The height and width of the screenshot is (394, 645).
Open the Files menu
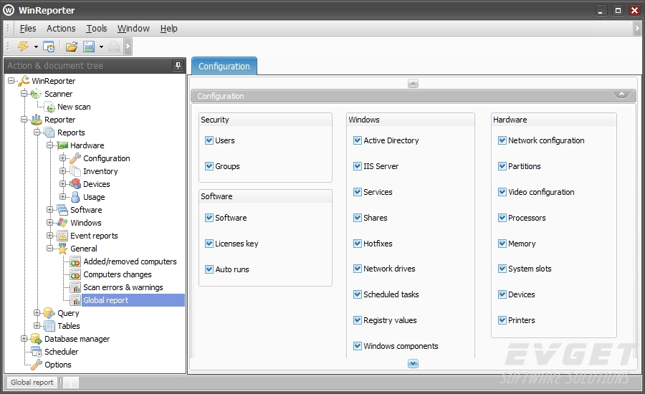click(28, 29)
